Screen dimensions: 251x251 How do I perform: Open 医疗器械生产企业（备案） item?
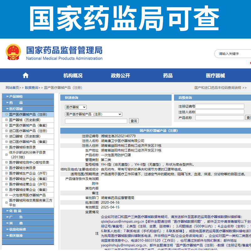(x=28, y=179)
